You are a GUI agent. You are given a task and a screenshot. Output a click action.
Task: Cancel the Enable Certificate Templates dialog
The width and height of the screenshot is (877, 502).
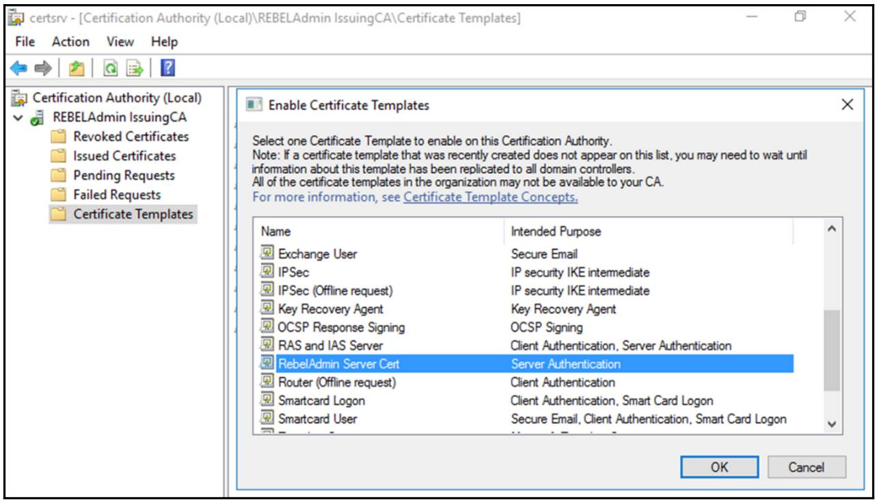tap(807, 468)
